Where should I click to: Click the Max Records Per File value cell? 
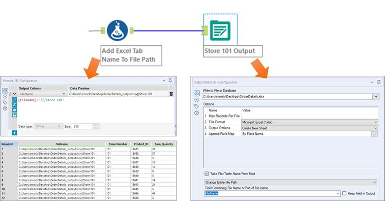(x=309, y=116)
